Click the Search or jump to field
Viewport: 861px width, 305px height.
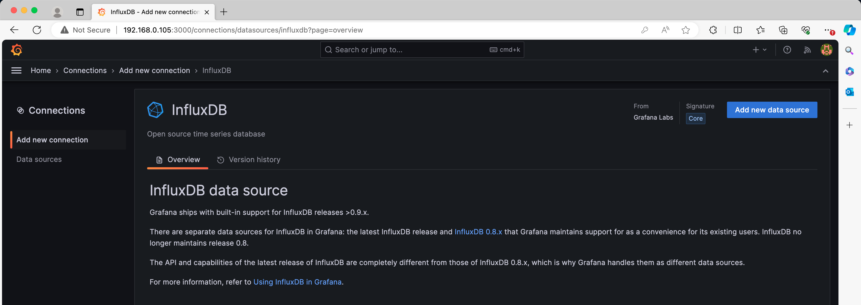pyautogui.click(x=422, y=50)
